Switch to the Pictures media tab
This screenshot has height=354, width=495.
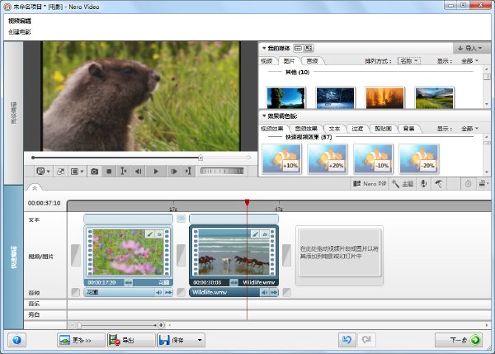289,61
